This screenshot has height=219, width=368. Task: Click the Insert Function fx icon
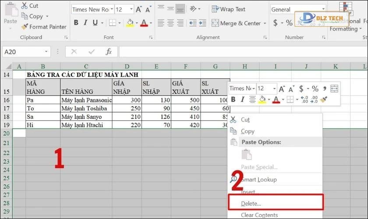click(x=109, y=52)
